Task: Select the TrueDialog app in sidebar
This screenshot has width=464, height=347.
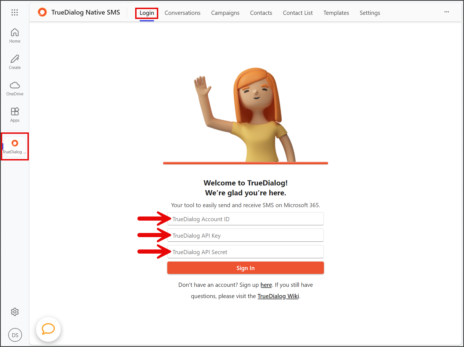Action: pyautogui.click(x=15, y=147)
